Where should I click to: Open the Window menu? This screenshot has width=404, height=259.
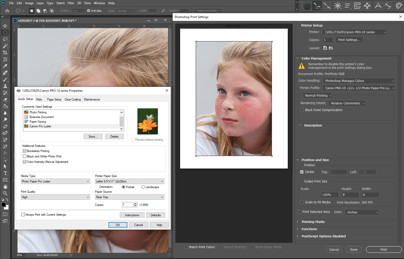tap(99, 3)
